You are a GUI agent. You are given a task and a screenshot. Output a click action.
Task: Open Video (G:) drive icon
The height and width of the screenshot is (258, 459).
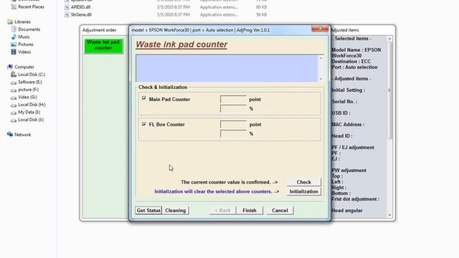pos(14,97)
